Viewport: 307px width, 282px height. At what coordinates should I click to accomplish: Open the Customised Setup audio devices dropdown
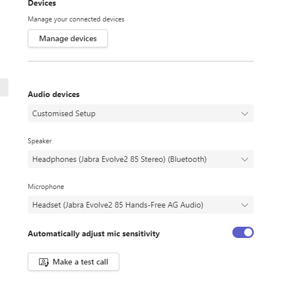[141, 113]
